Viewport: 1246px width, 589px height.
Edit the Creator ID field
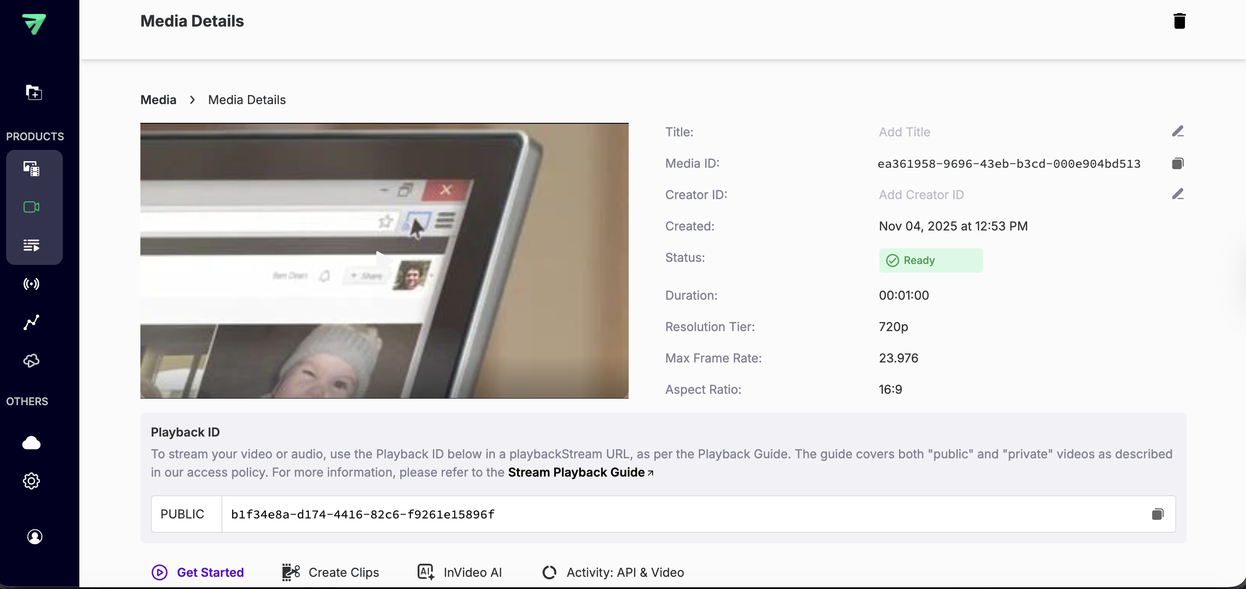pyautogui.click(x=1178, y=194)
